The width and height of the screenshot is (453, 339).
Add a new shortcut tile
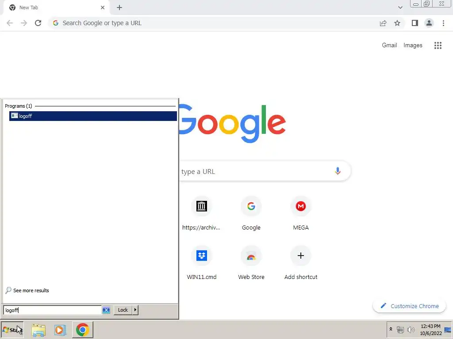click(x=301, y=263)
